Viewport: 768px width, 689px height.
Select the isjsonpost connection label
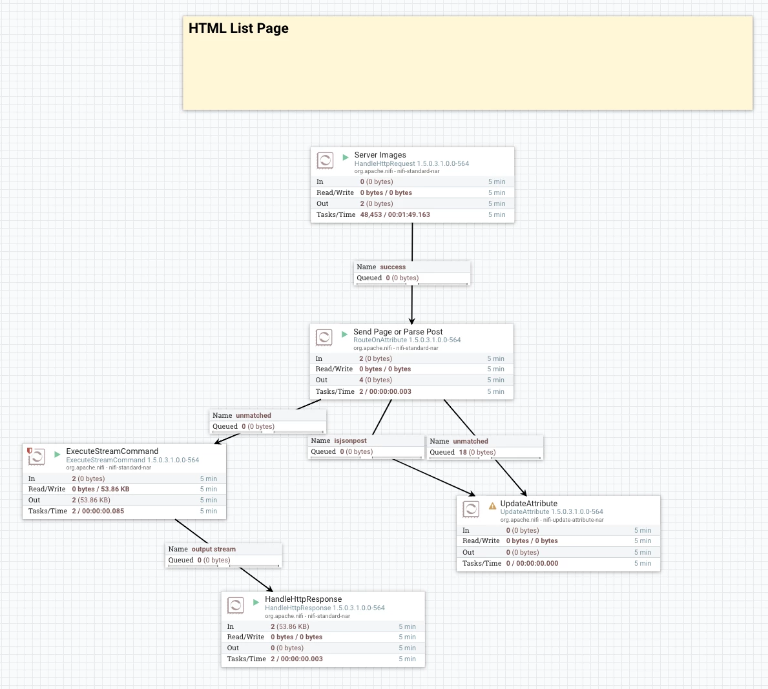pyautogui.click(x=366, y=446)
